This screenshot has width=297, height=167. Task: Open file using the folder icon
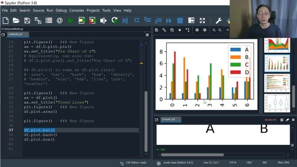tap(16, 20)
